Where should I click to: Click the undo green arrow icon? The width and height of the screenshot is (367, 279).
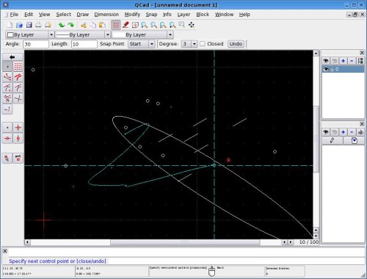(x=62, y=25)
